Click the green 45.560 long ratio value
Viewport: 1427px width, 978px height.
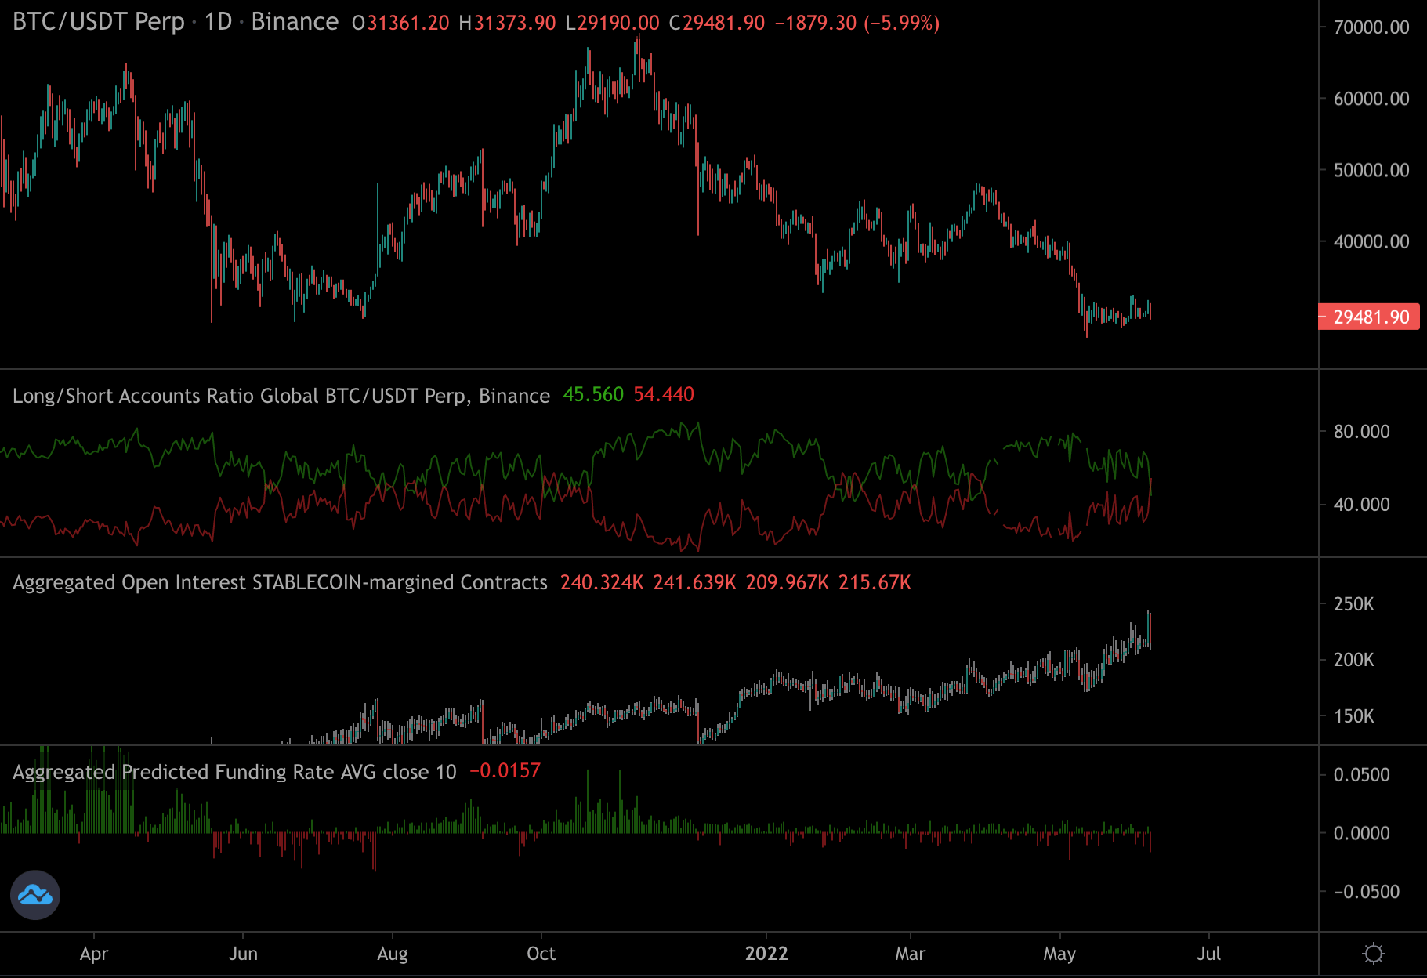coord(593,395)
